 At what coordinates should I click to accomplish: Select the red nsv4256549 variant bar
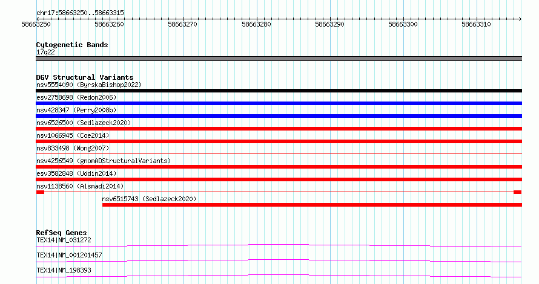(279, 167)
